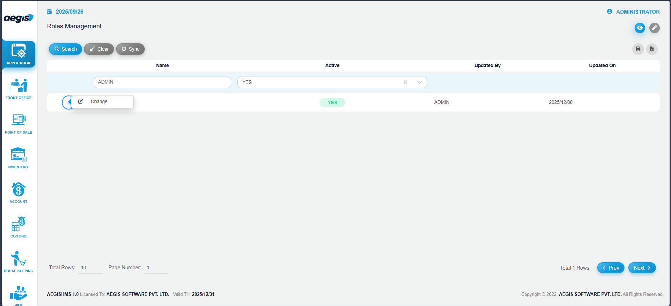Image resolution: width=671 pixels, height=306 pixels.
Task: Open the House Keeping module
Action: [19, 262]
